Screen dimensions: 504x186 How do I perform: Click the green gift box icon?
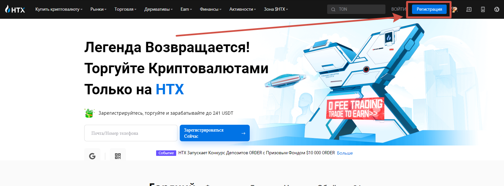[89, 113]
